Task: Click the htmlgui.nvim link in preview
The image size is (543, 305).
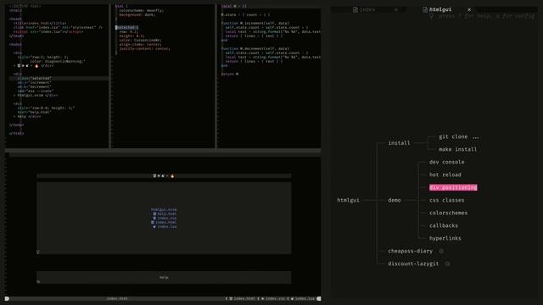Action: pyautogui.click(x=164, y=209)
